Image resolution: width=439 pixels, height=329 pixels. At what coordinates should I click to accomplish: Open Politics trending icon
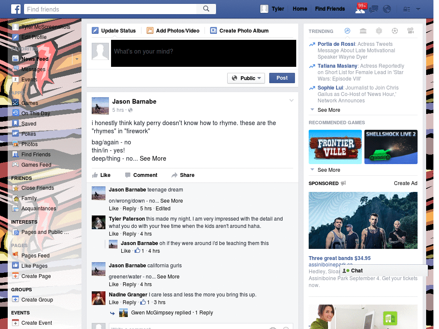point(363,31)
